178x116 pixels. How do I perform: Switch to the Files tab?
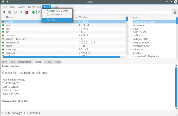pyautogui.click(x=12, y=62)
